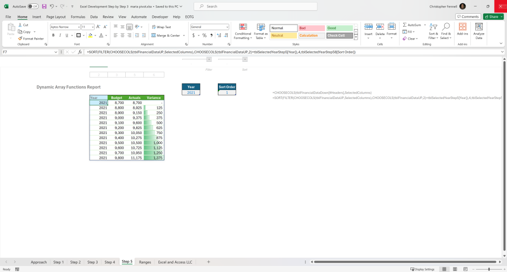Apply the Borders icon
Viewport: 507px width, 272px height.
(79, 35)
